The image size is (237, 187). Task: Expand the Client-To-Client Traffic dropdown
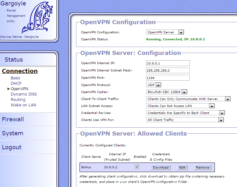188,99
